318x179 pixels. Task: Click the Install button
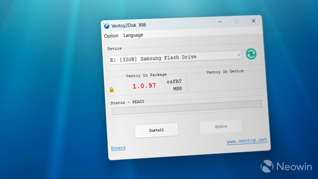coord(156,130)
